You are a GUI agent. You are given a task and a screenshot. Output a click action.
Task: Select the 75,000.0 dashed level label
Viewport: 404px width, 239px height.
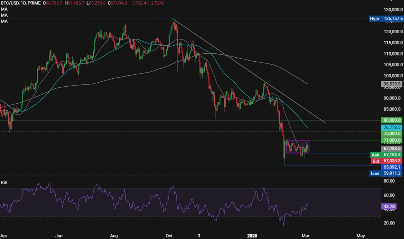pyautogui.click(x=391, y=133)
